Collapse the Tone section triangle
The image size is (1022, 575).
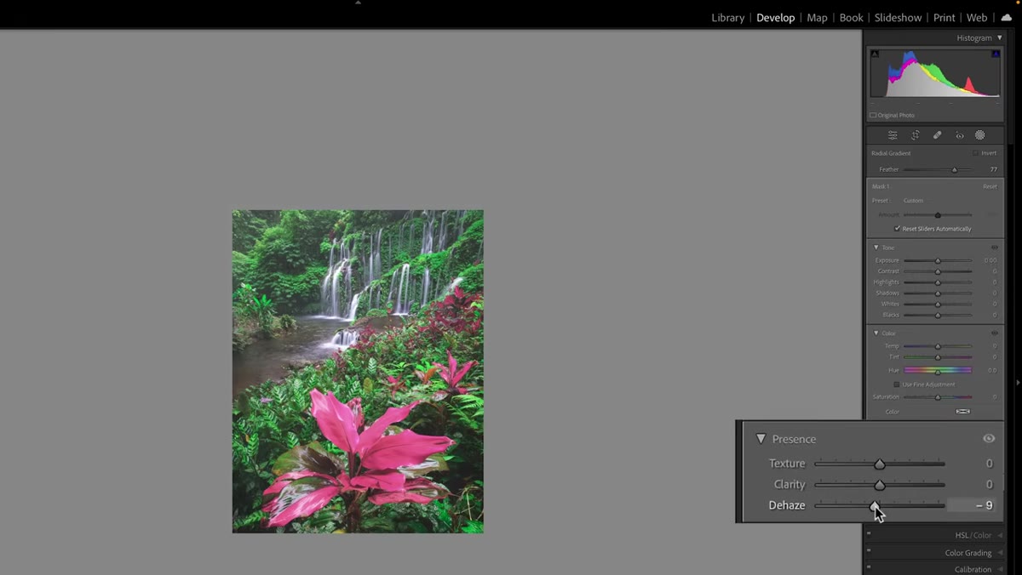(876, 248)
